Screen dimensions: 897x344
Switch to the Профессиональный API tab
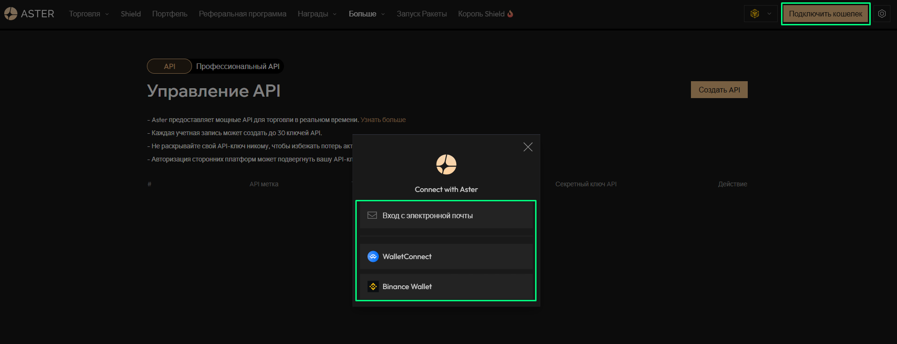pyautogui.click(x=238, y=66)
